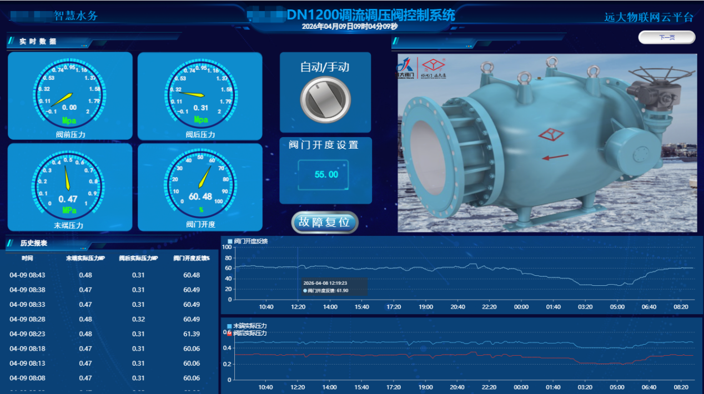Select the history row 04-09 08:18
704x394 pixels.
[109, 348]
